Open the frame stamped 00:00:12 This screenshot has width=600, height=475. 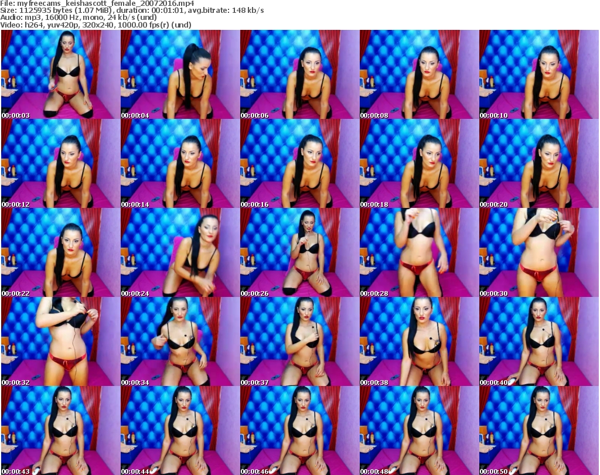61,163
